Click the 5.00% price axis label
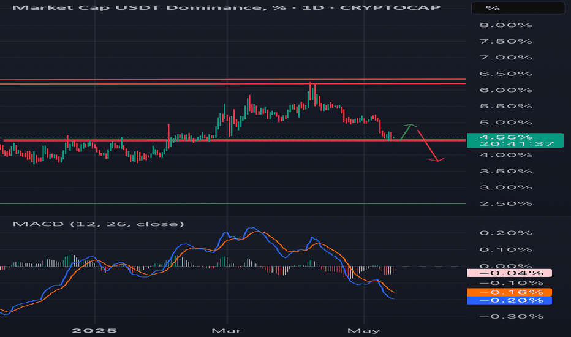Screen dimensions: 571x337 coord(505,123)
